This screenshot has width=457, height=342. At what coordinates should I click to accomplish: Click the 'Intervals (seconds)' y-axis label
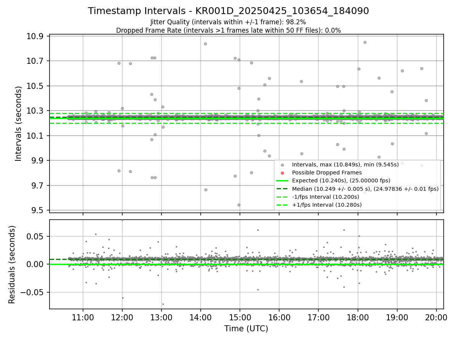[18, 123]
